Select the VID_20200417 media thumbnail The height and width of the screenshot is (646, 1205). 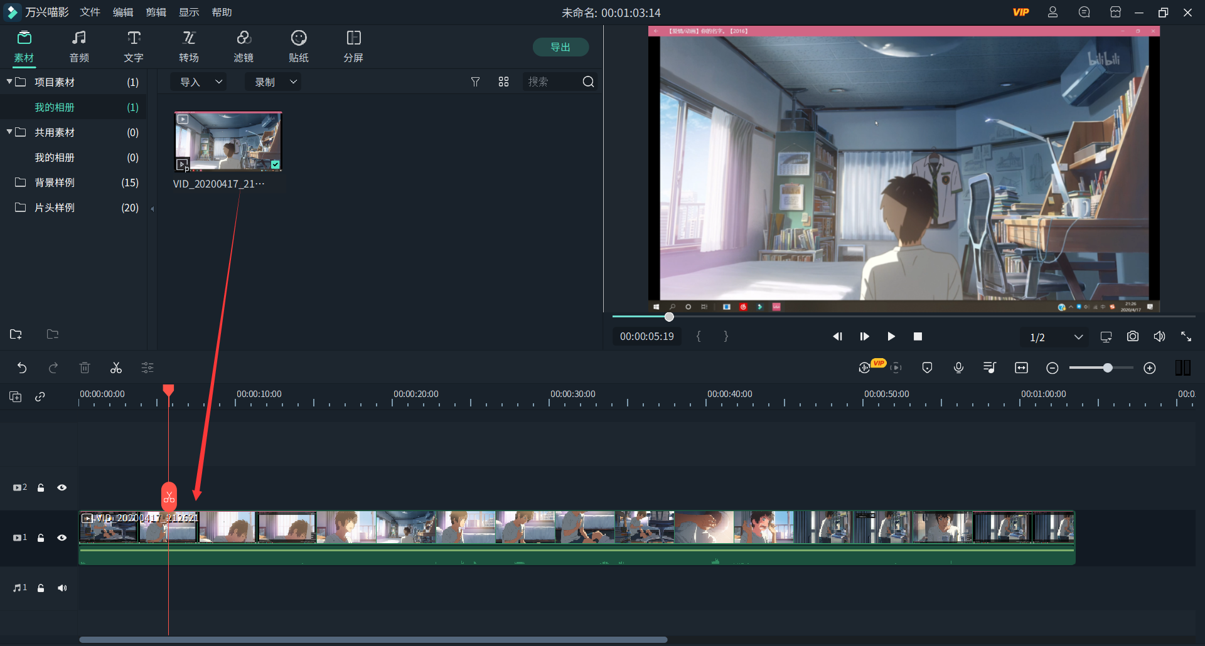228,142
